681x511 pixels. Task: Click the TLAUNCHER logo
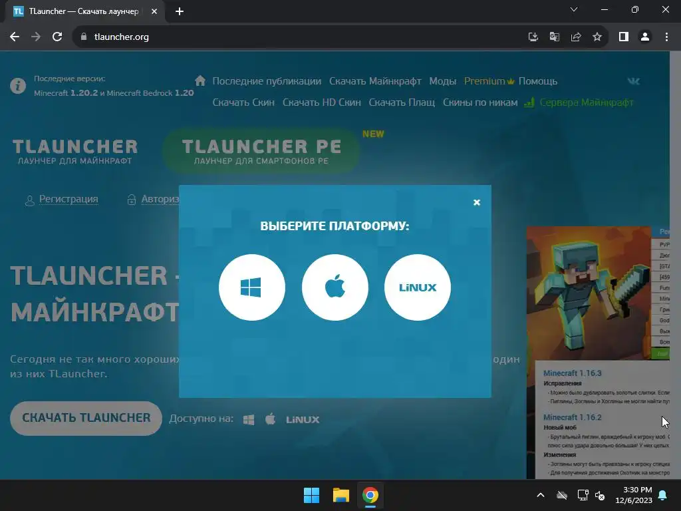[74, 151]
